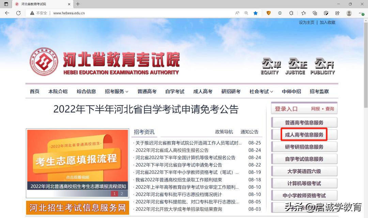Open the Collections icon on toolbar
This screenshot has height=218, width=368.
pos(315,13)
